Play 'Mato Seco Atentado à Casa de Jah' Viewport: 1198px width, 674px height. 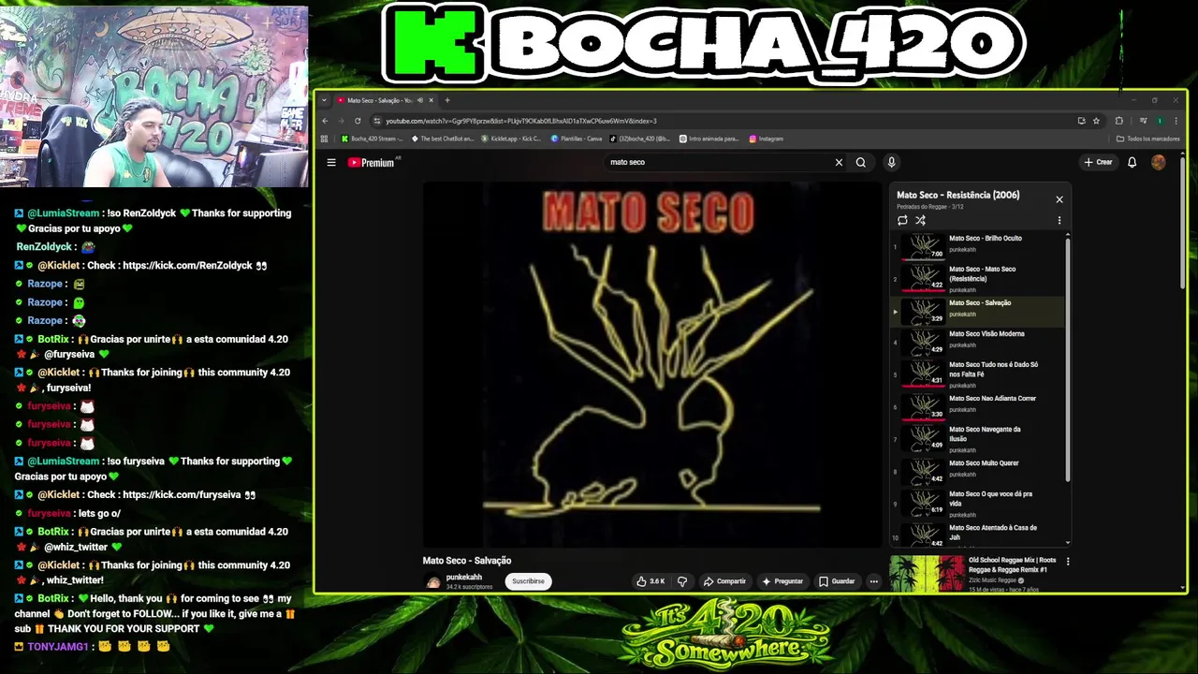(x=977, y=535)
